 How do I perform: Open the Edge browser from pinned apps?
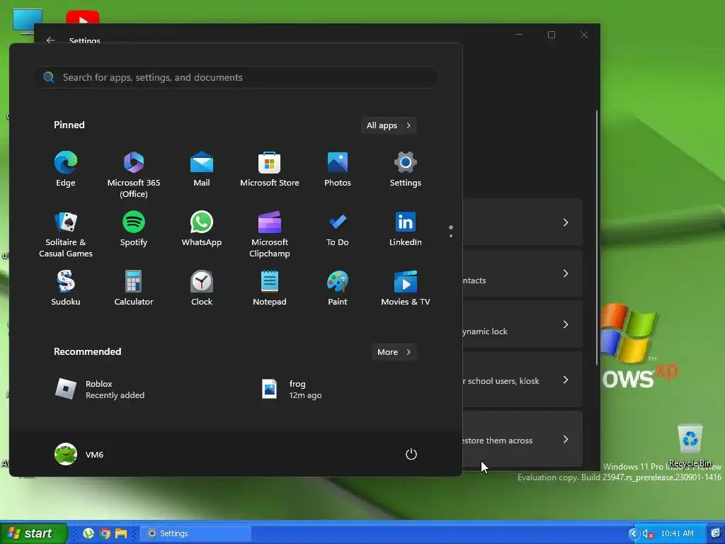point(66,169)
